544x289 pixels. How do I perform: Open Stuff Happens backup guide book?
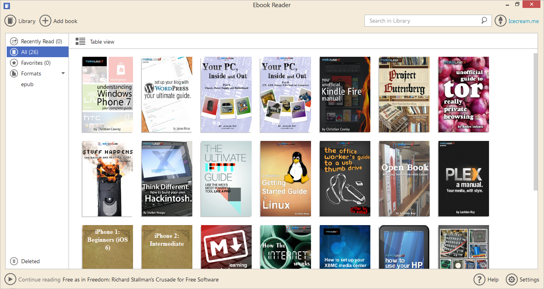point(107,179)
